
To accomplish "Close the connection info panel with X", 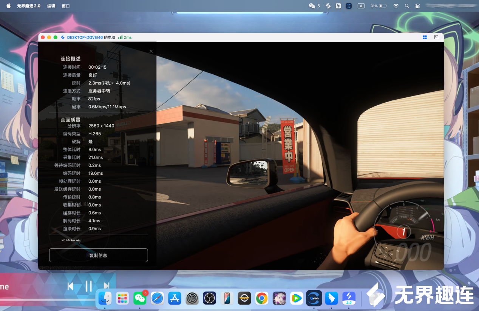I will coord(151,51).
